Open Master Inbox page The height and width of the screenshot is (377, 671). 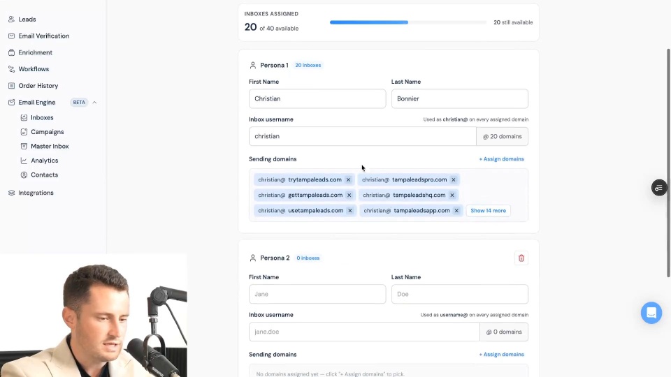50,146
